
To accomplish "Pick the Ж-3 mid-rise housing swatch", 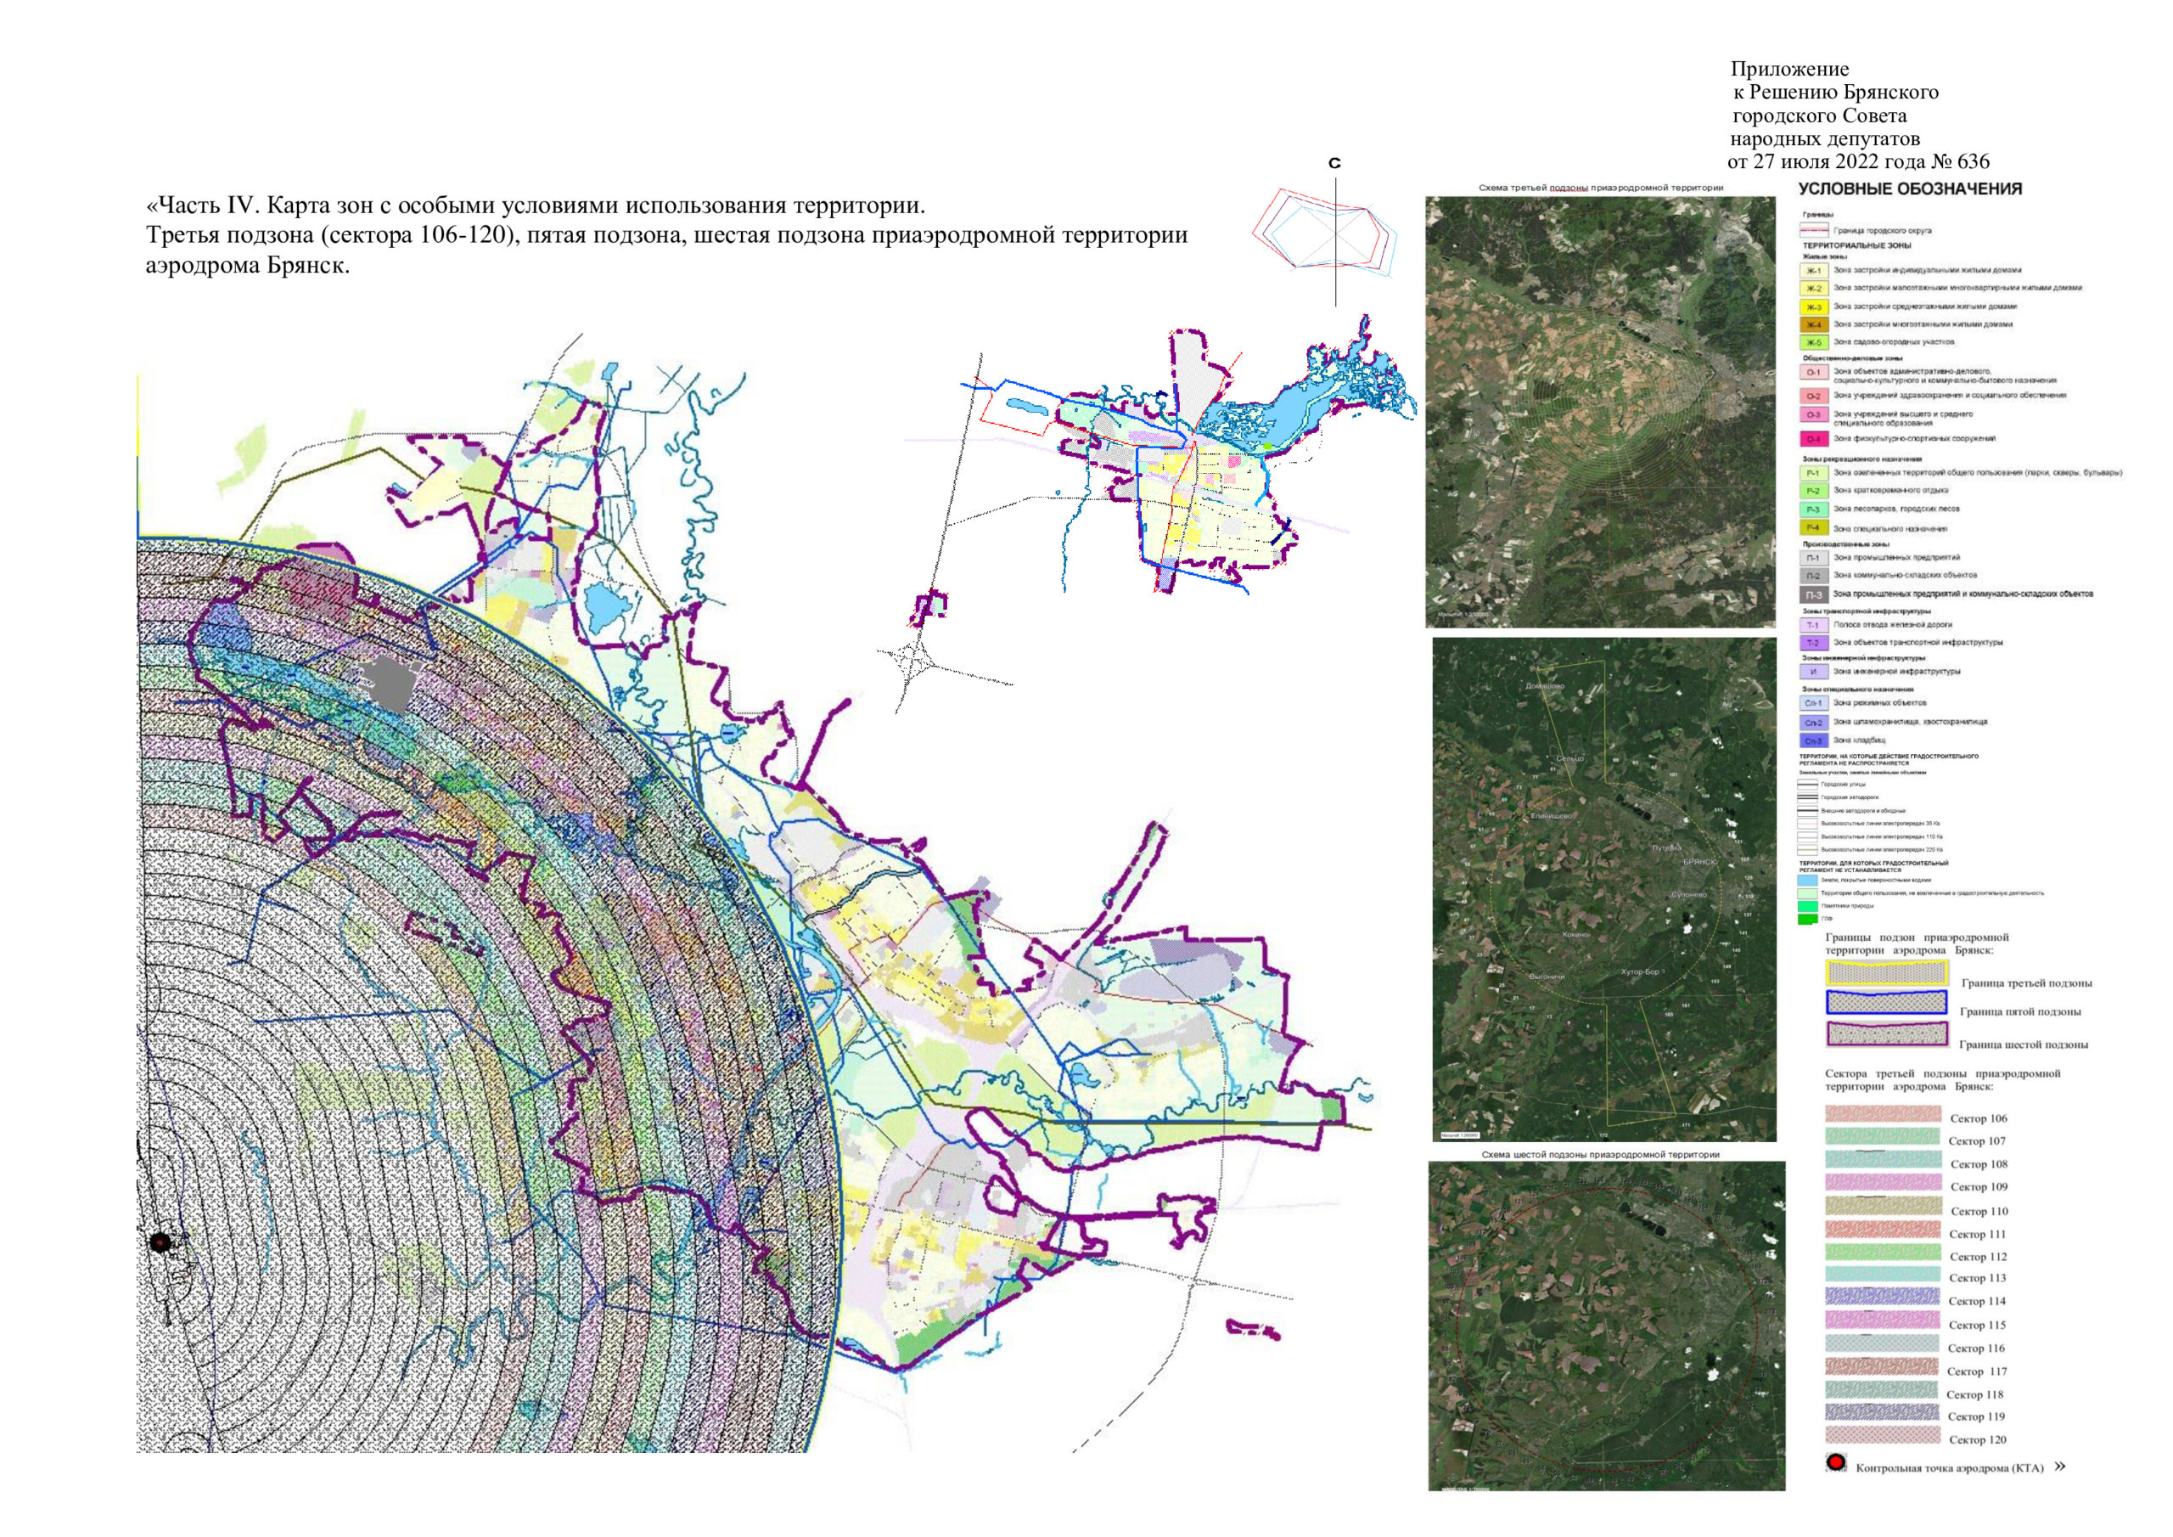I will pyautogui.click(x=1812, y=307).
